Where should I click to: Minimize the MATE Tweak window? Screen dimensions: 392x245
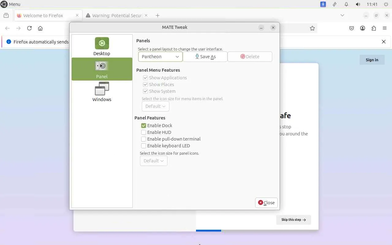(261, 28)
